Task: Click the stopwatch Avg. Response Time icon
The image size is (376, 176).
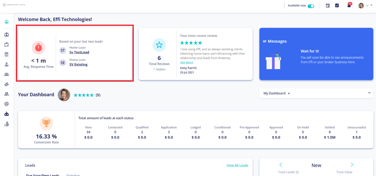Action: [x=38, y=48]
